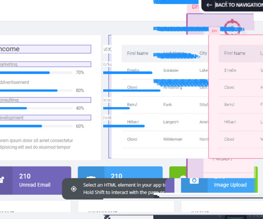The image size is (263, 219).
Task: Click the pink gear icon in highlighted panel
Action: point(232,27)
